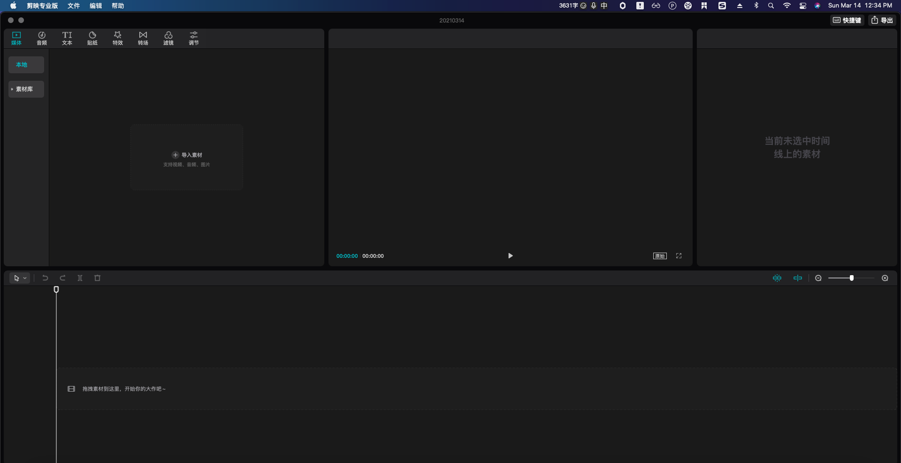The width and height of the screenshot is (901, 463).
Task: Open Control Center in menu bar
Action: pos(803,6)
